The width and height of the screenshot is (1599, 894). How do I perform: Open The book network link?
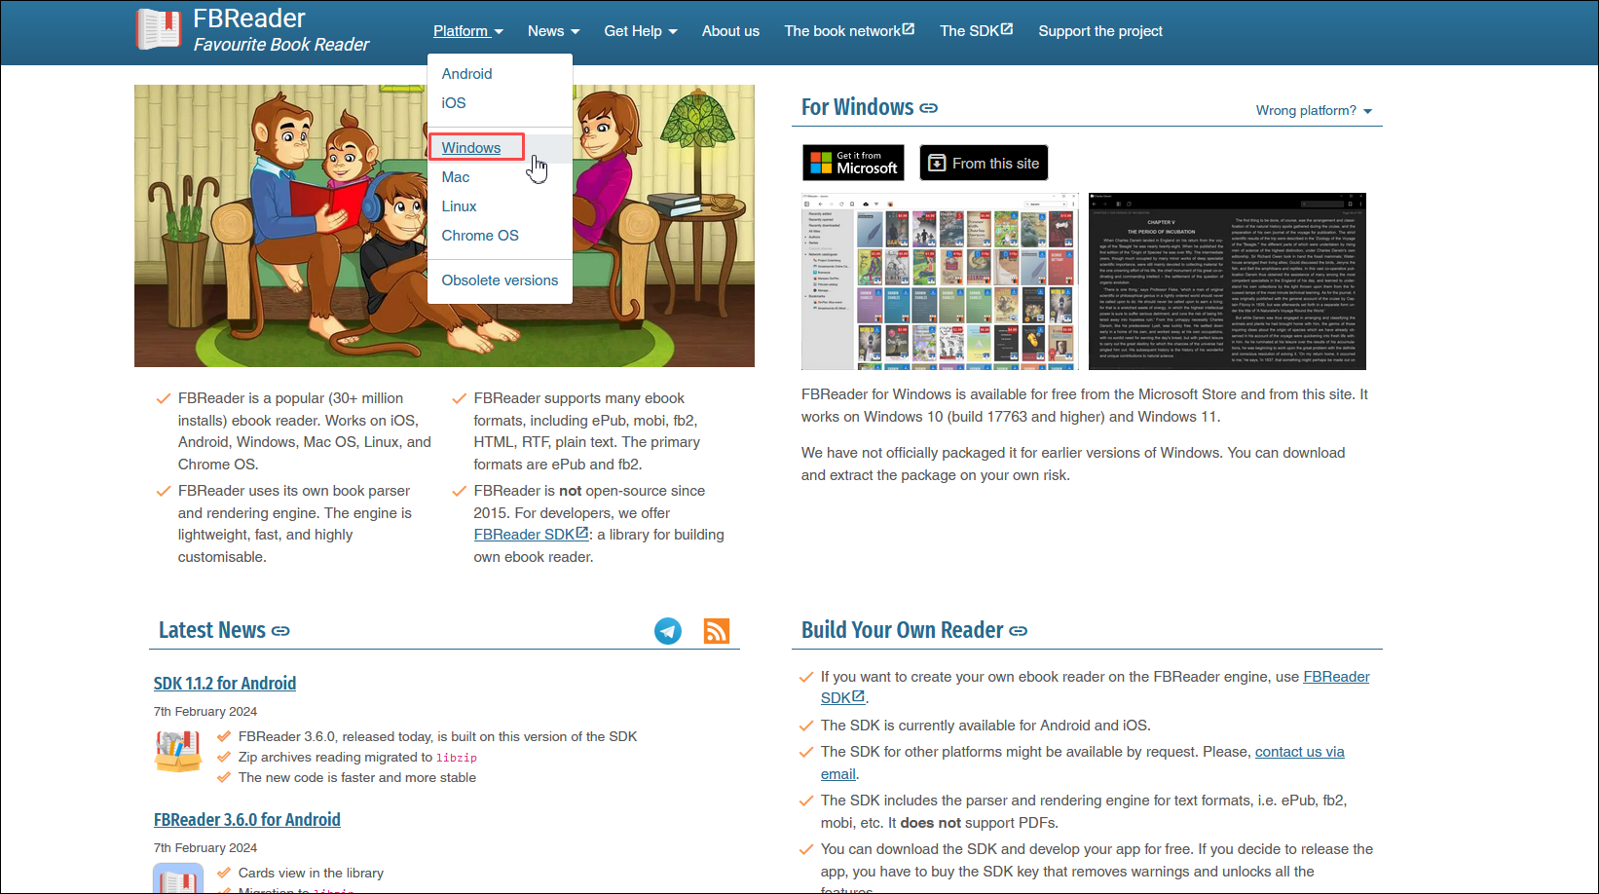[x=849, y=31]
